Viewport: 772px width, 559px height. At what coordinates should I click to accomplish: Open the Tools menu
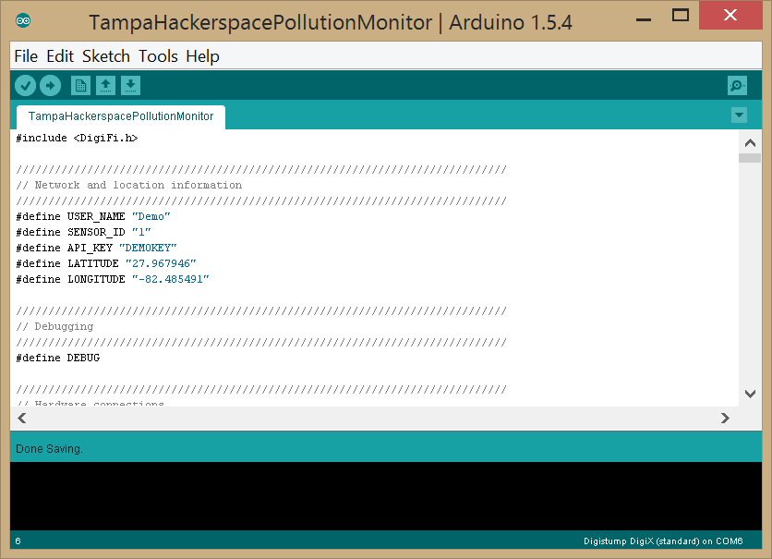point(158,56)
